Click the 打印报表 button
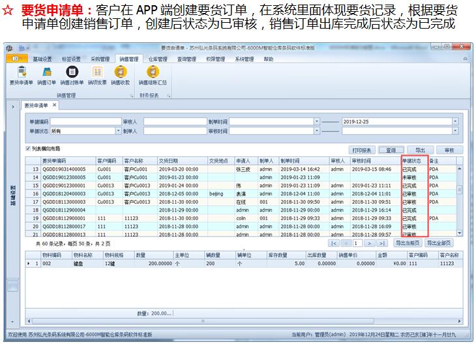 click(362, 150)
